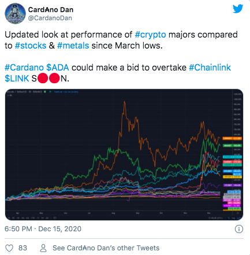Open the #crypto hashtag
The image size is (250, 255).
click(x=150, y=35)
